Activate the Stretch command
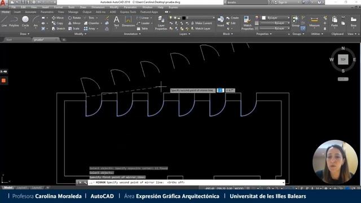The width and height of the screenshot is (361, 203). tap(58, 29)
